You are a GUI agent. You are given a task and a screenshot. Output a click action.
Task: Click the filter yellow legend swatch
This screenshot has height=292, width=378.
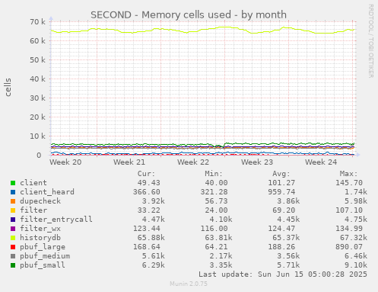point(13,210)
